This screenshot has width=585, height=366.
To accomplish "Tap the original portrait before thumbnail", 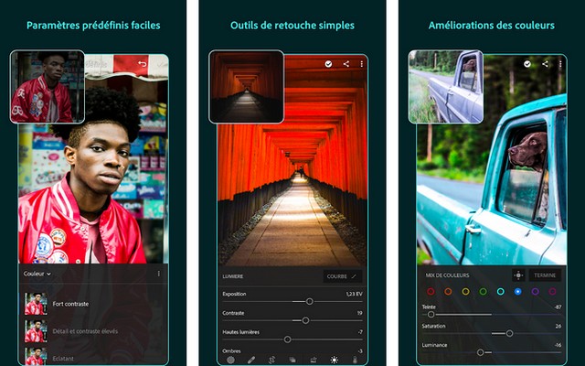I will click(48, 87).
